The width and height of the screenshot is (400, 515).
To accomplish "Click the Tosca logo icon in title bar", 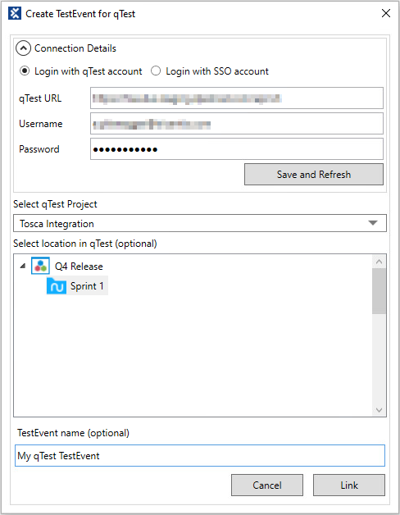I will (x=15, y=13).
